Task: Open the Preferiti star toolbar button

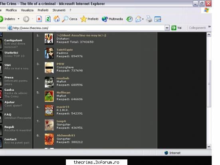Action: pyautogui.click(x=89, y=19)
